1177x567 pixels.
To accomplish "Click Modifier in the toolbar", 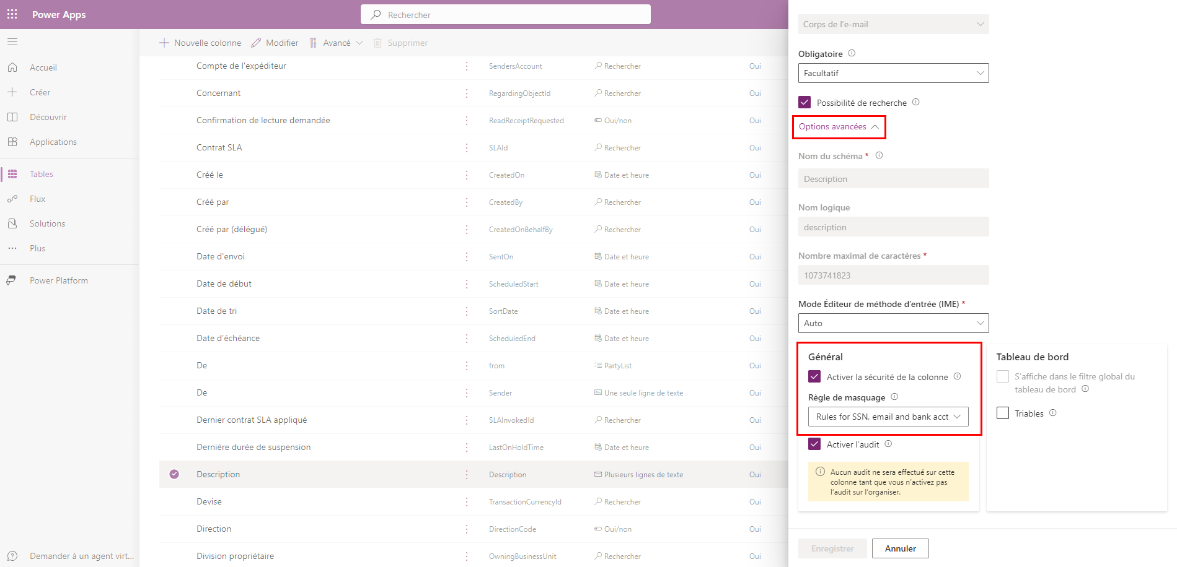I will (275, 43).
